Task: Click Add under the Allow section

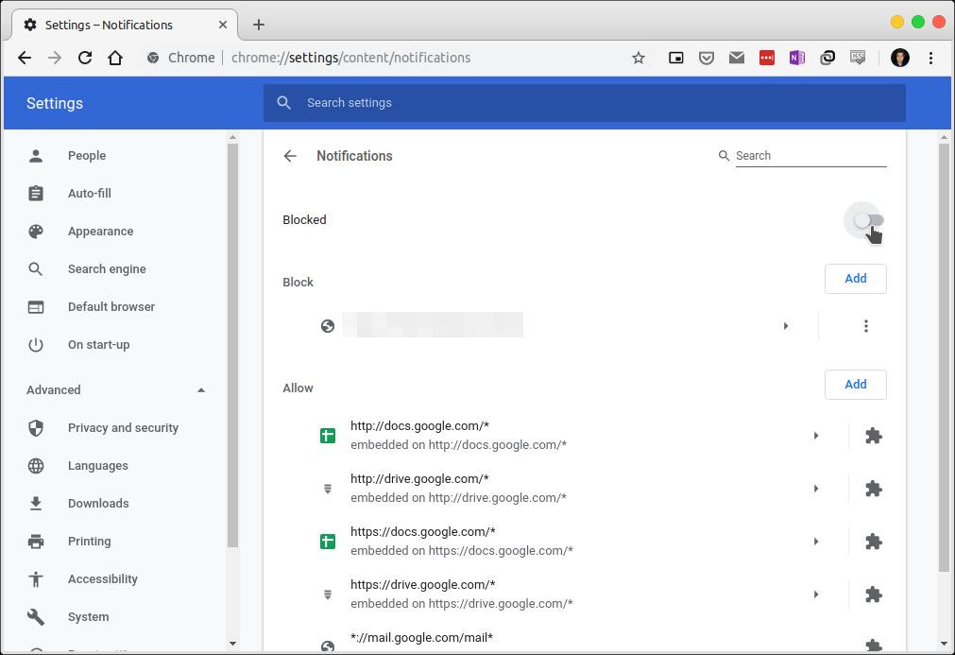Action: pos(855,384)
